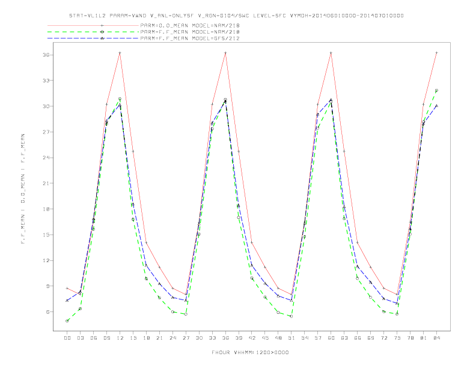Click x-axis forecast hour label 66
Screen dimensions: 476x368
pyautogui.click(x=358, y=338)
